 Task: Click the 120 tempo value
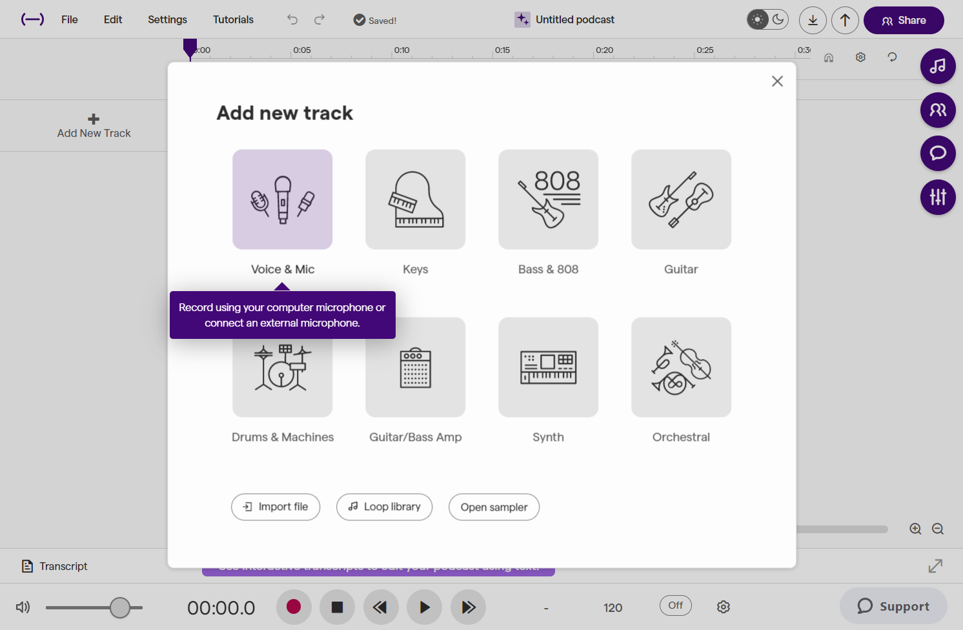(x=613, y=607)
